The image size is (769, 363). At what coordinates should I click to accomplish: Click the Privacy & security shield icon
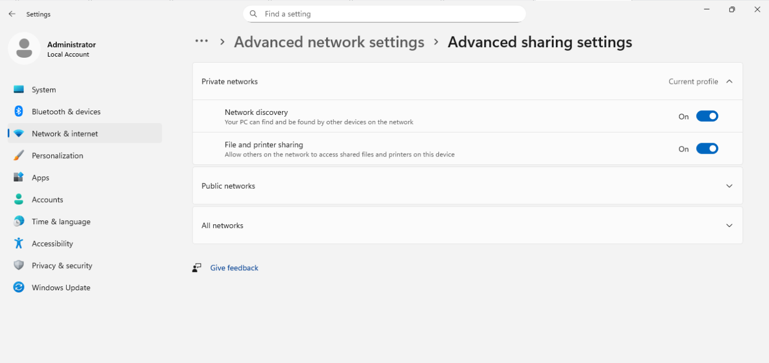[19, 265]
